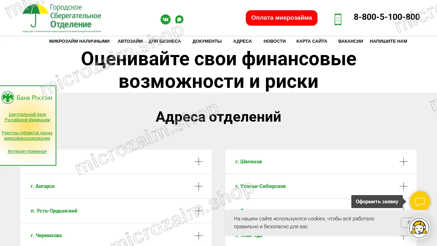This screenshot has height=246, width=437.
Task: Click the Оплата микрозайма button
Action: click(282, 18)
